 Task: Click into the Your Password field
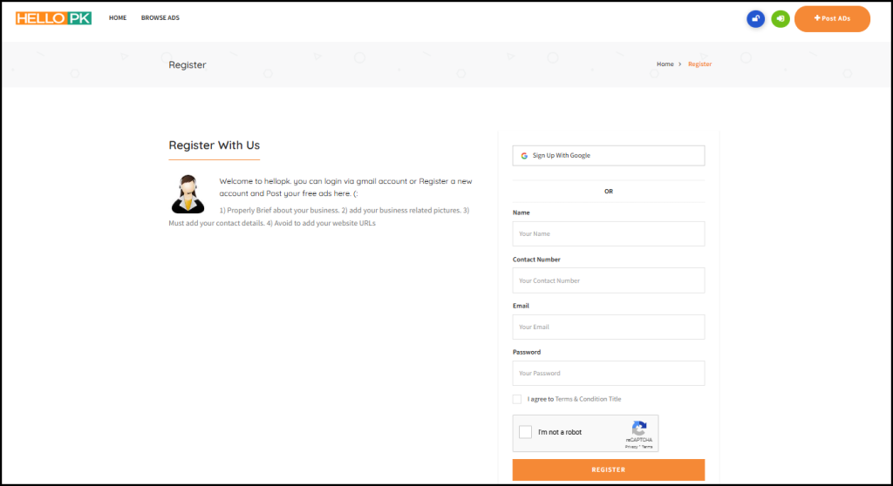pos(608,373)
